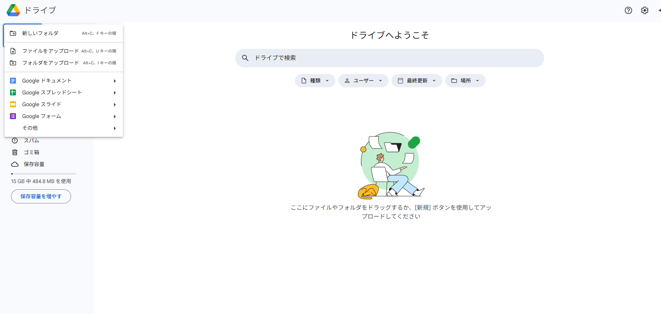Screen dimensions: 661x314
Task: Click the ドライブ title text
Action: (40, 10)
